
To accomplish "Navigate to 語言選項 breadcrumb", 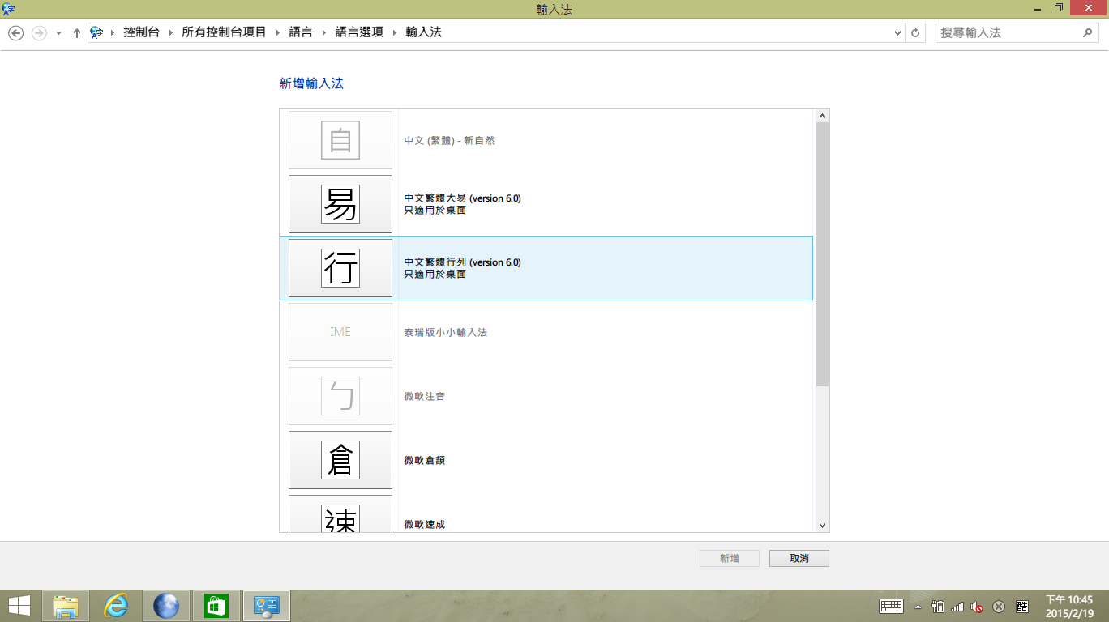I will pyautogui.click(x=359, y=32).
